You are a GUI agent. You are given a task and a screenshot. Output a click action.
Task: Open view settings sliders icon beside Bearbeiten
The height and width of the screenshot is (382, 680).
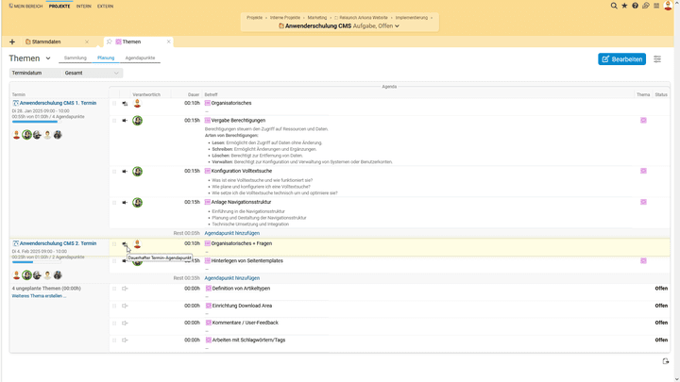click(x=657, y=59)
